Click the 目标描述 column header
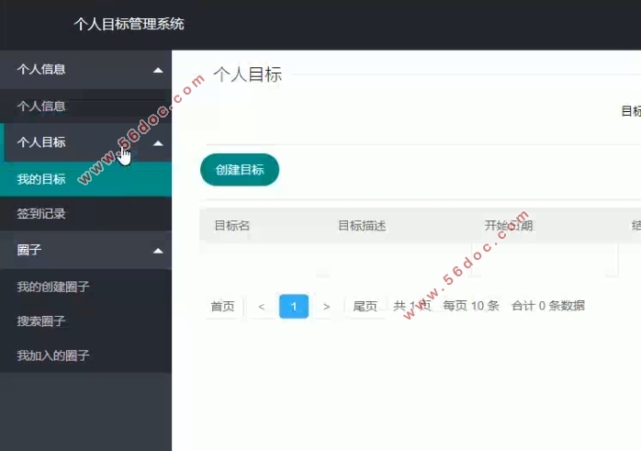Image resolution: width=641 pixels, height=451 pixels. point(362,225)
